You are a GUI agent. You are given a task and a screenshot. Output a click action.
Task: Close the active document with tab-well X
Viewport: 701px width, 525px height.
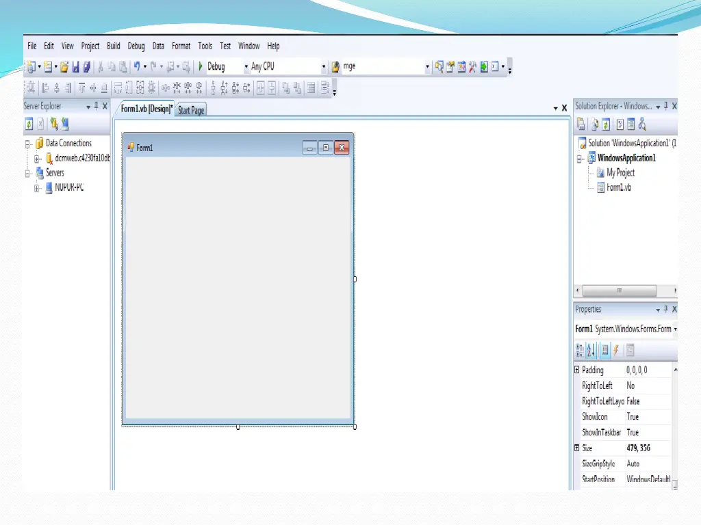[565, 108]
